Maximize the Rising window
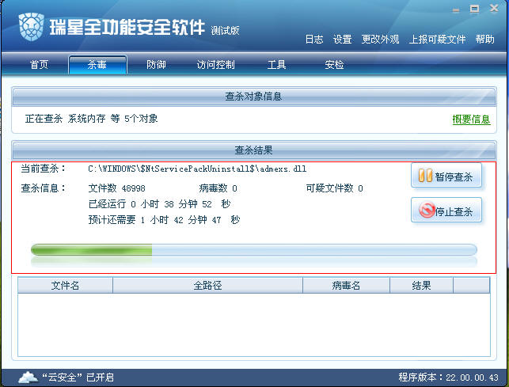This screenshot has height=387, width=509. coord(474,9)
